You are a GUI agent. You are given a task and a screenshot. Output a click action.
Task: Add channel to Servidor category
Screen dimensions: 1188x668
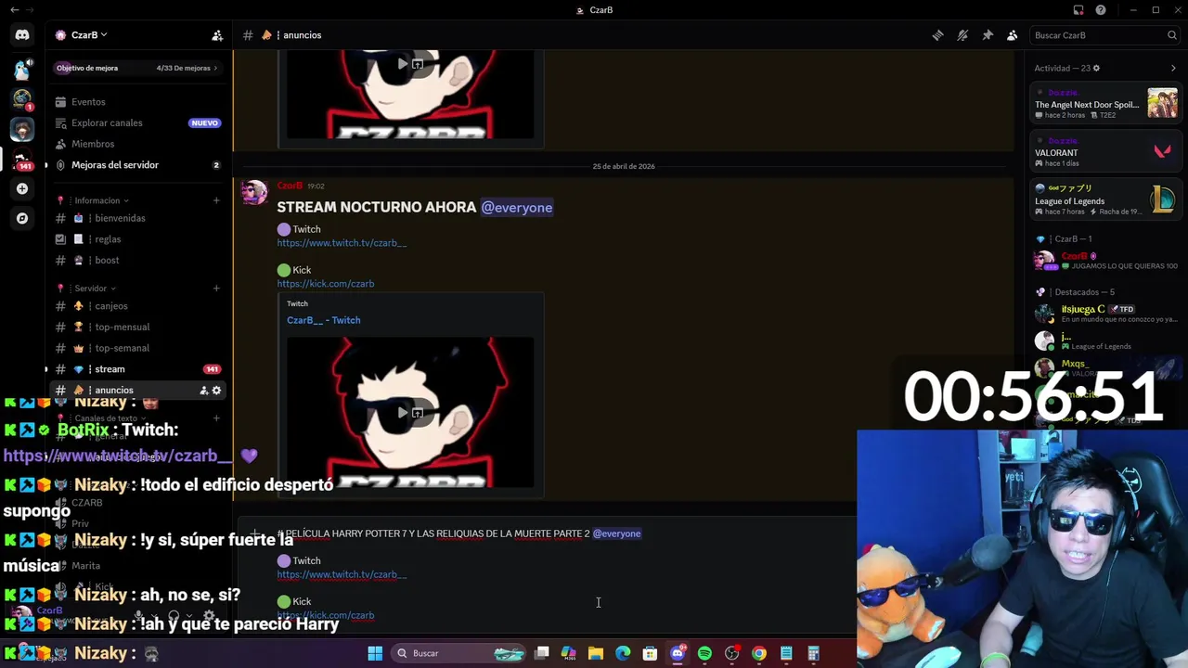coord(216,289)
